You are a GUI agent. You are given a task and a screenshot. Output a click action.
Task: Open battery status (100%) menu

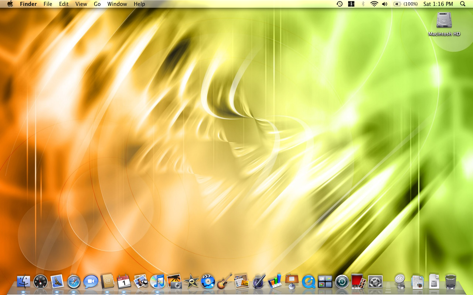pos(406,4)
